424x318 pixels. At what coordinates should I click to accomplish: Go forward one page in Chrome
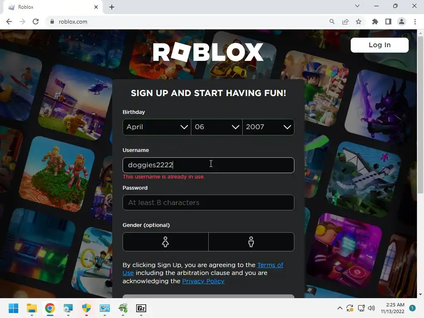click(22, 22)
